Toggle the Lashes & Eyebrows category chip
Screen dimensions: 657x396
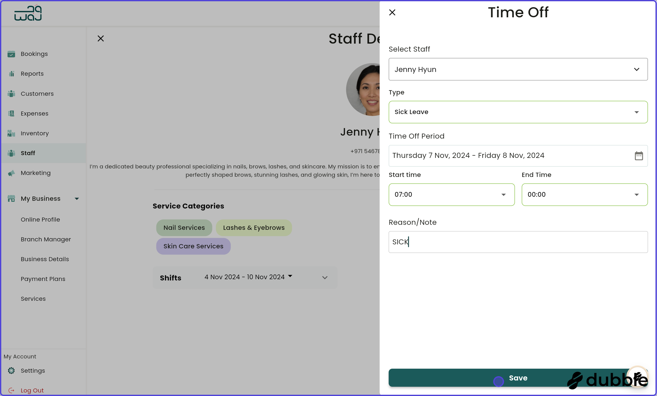click(x=253, y=228)
